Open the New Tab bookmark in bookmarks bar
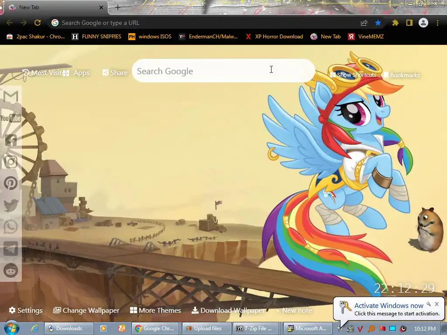Image resolution: width=447 pixels, height=335 pixels. coord(326,37)
